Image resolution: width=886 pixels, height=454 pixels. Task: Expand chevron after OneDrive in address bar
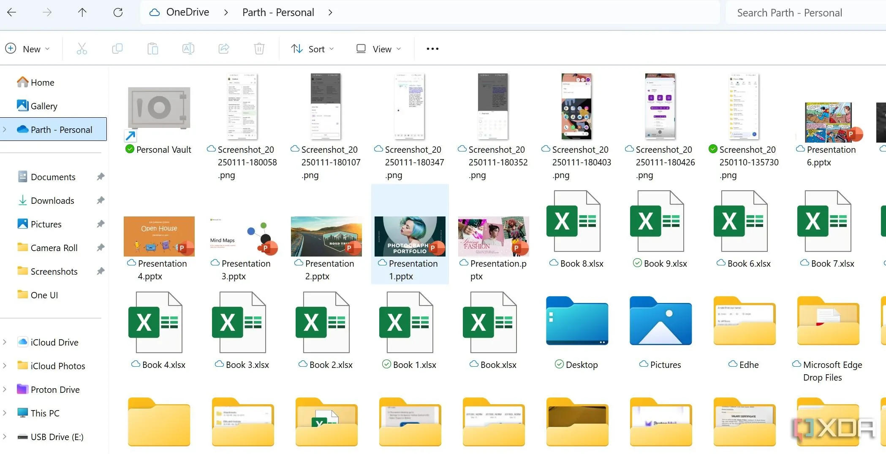tap(226, 13)
